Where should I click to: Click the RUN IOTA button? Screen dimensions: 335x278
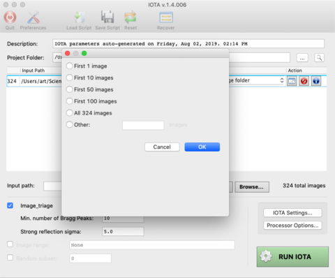point(292,256)
